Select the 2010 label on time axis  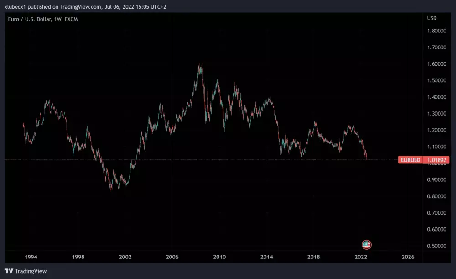[x=219, y=257]
